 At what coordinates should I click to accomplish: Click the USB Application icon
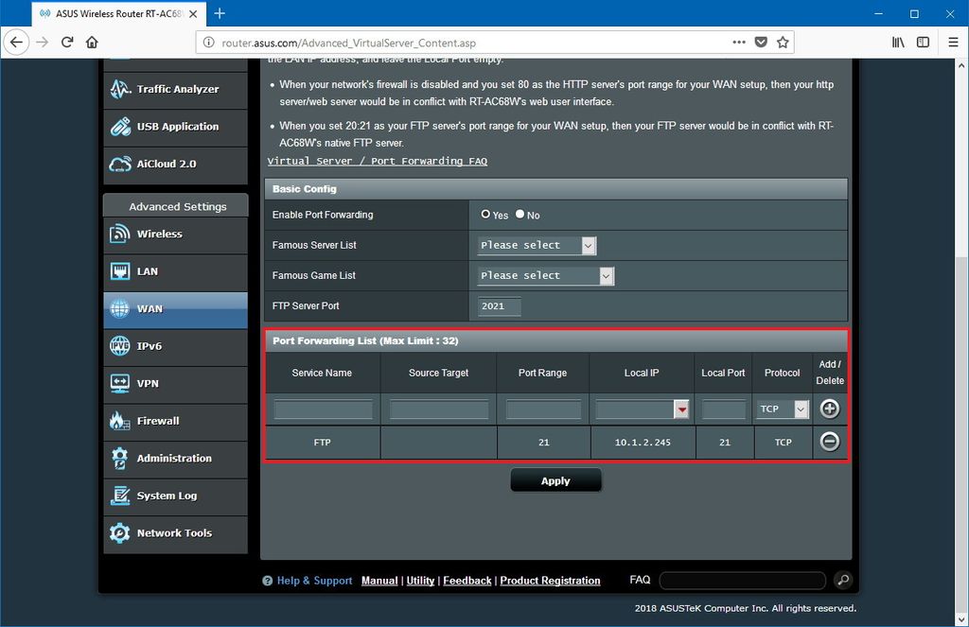[x=120, y=127]
